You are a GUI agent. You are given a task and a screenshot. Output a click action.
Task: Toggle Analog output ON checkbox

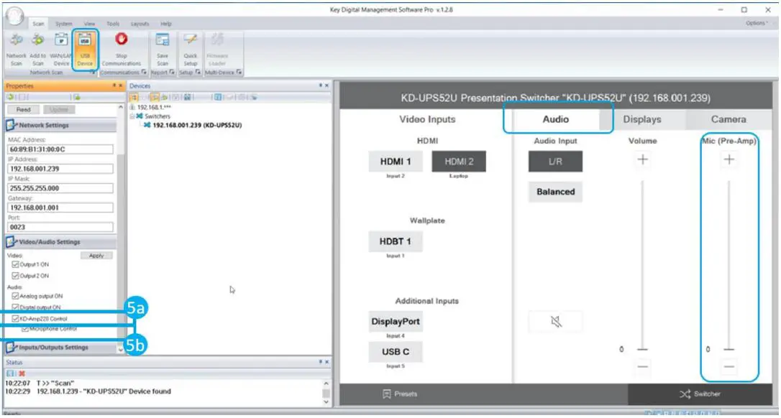click(15, 296)
